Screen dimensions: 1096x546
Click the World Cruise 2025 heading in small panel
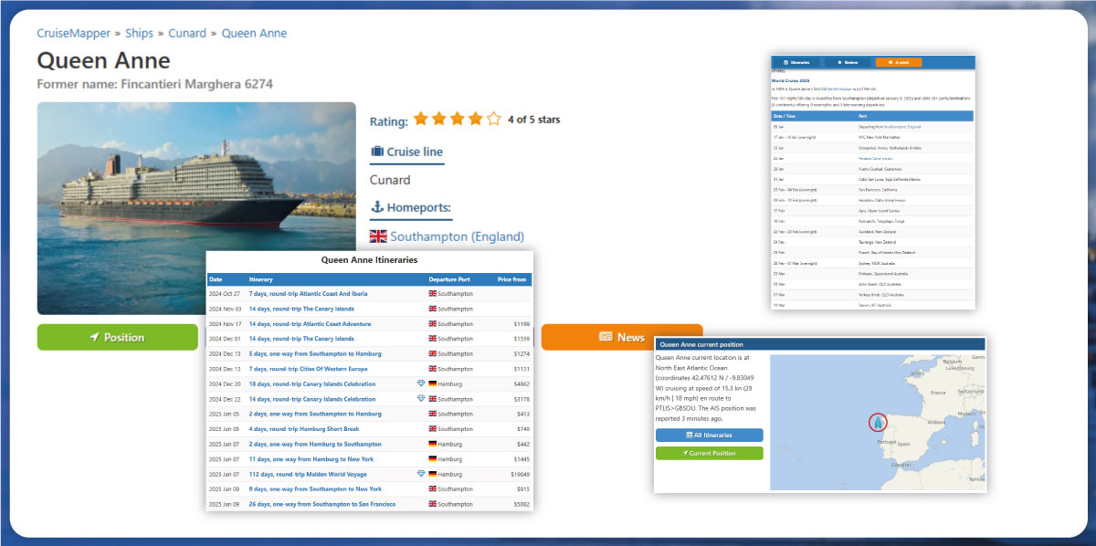pos(792,80)
